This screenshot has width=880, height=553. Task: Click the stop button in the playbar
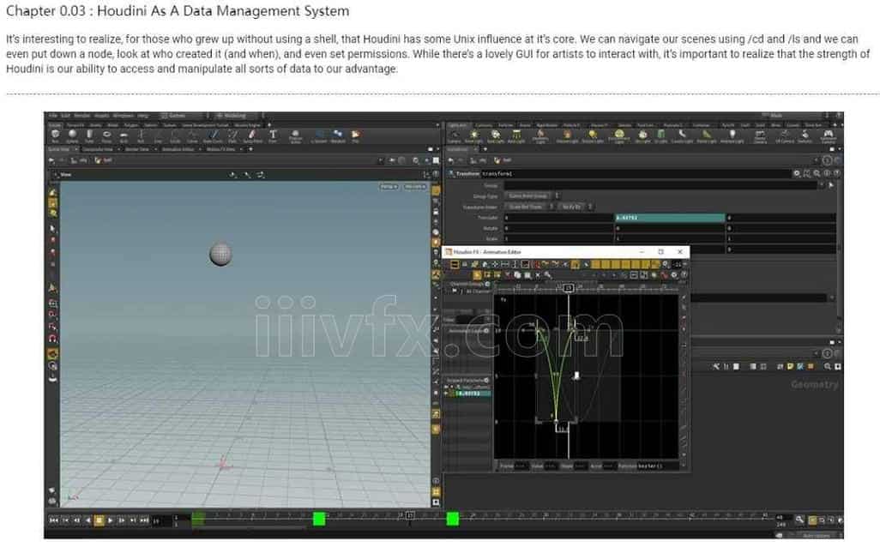click(x=99, y=520)
